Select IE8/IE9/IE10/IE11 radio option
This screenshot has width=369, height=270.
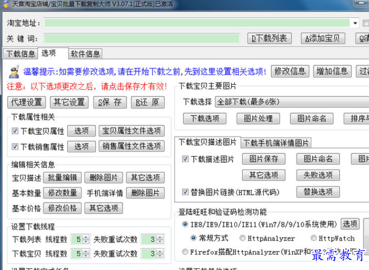(185, 224)
